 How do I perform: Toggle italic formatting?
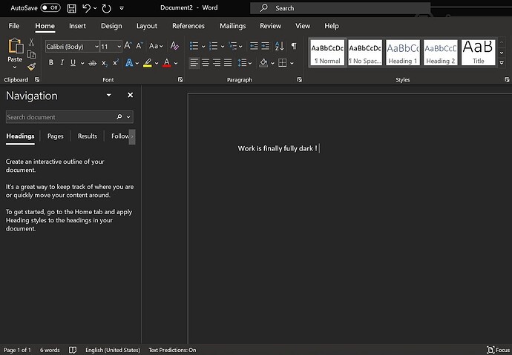tap(62, 63)
